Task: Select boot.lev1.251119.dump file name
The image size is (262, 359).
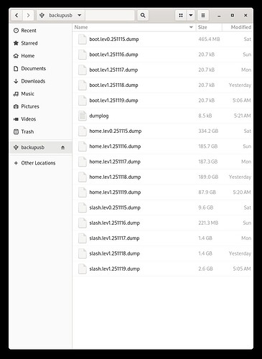Action: pos(113,101)
